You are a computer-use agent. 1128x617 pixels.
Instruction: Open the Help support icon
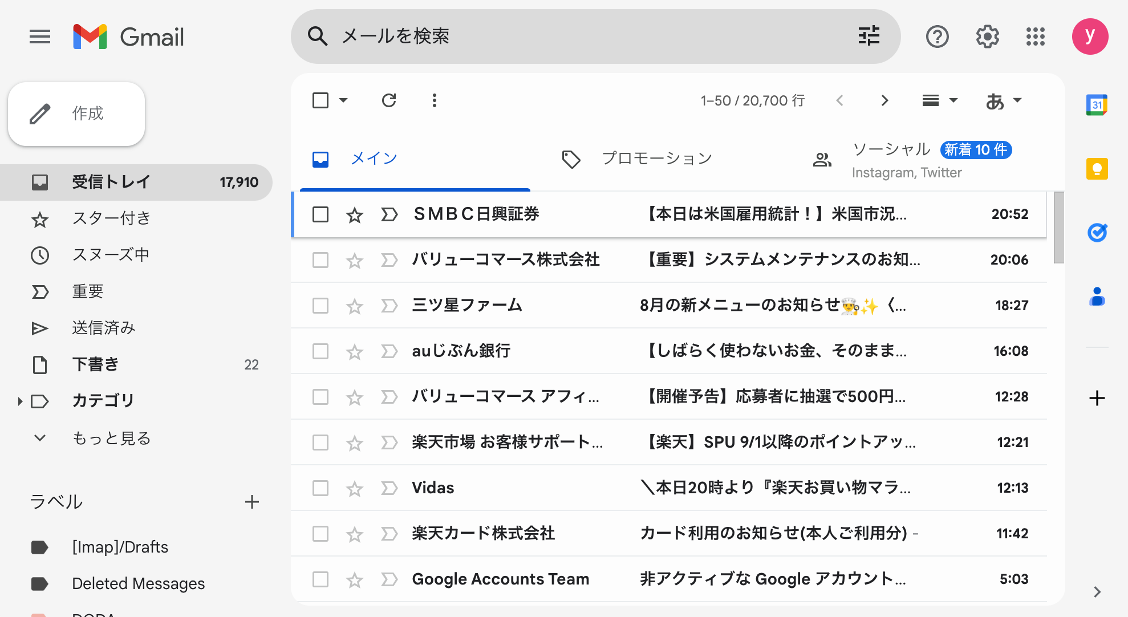coord(937,36)
